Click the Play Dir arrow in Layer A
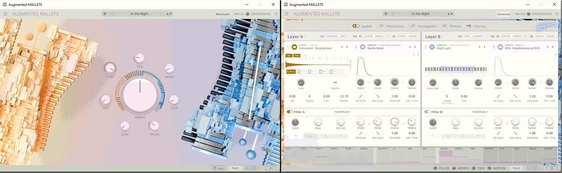 335,83
